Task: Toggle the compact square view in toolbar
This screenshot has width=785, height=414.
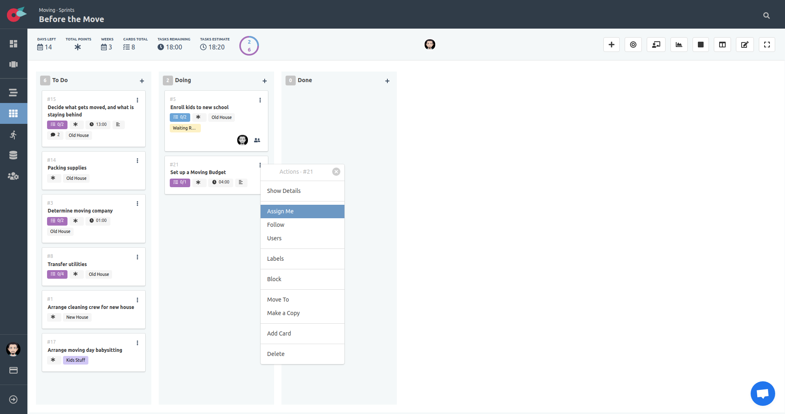Action: click(700, 45)
